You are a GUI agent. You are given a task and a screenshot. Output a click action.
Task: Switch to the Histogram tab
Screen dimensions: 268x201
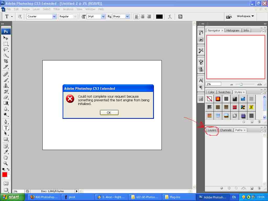click(233, 30)
